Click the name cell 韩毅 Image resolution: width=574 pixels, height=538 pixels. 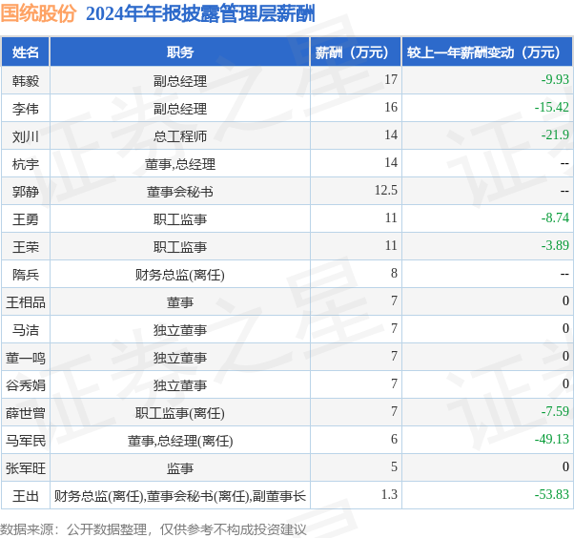pos(25,80)
